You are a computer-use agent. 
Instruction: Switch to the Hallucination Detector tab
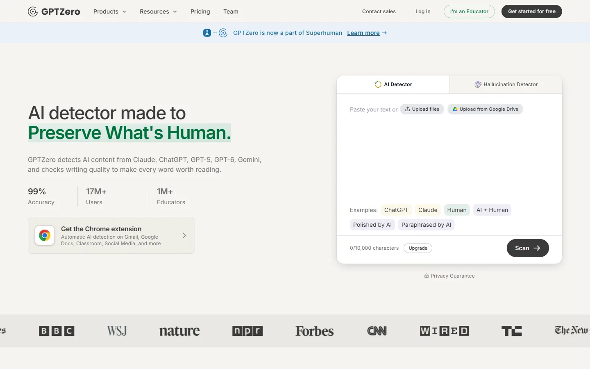tap(506, 84)
